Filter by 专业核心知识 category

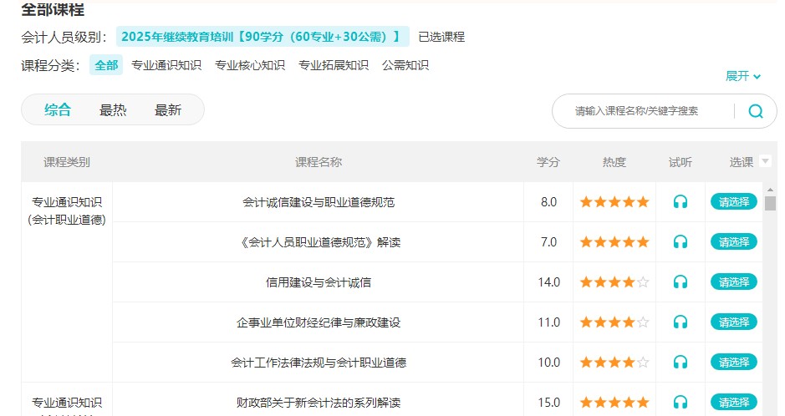click(250, 65)
